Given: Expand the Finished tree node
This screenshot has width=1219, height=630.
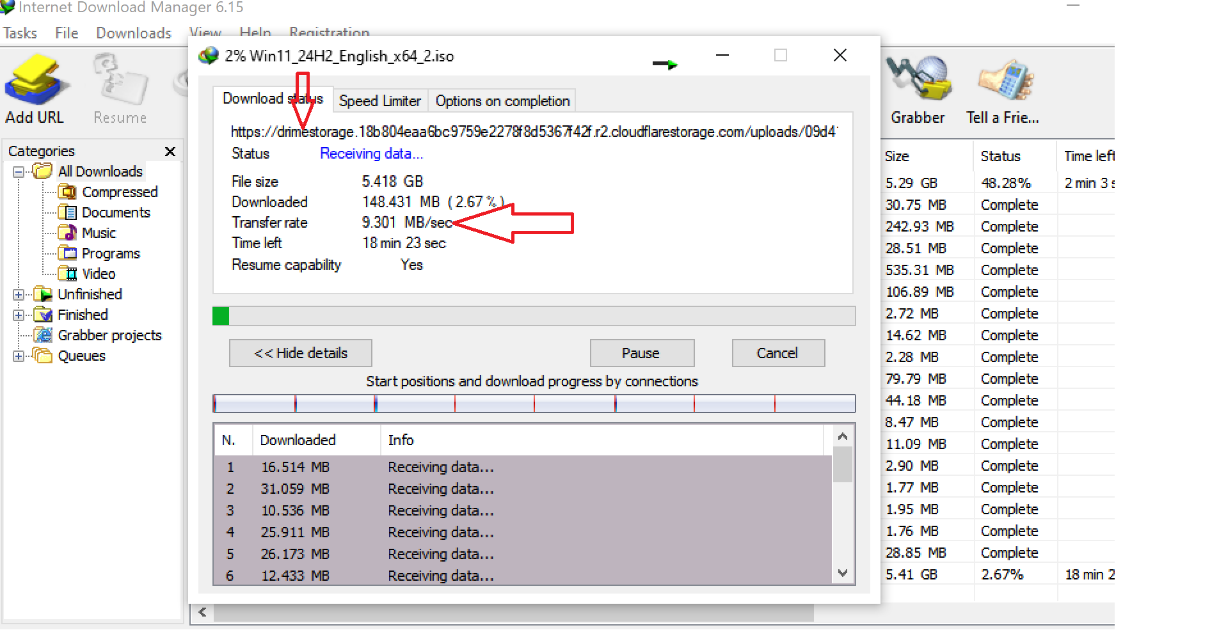Looking at the screenshot, I should tap(19, 315).
